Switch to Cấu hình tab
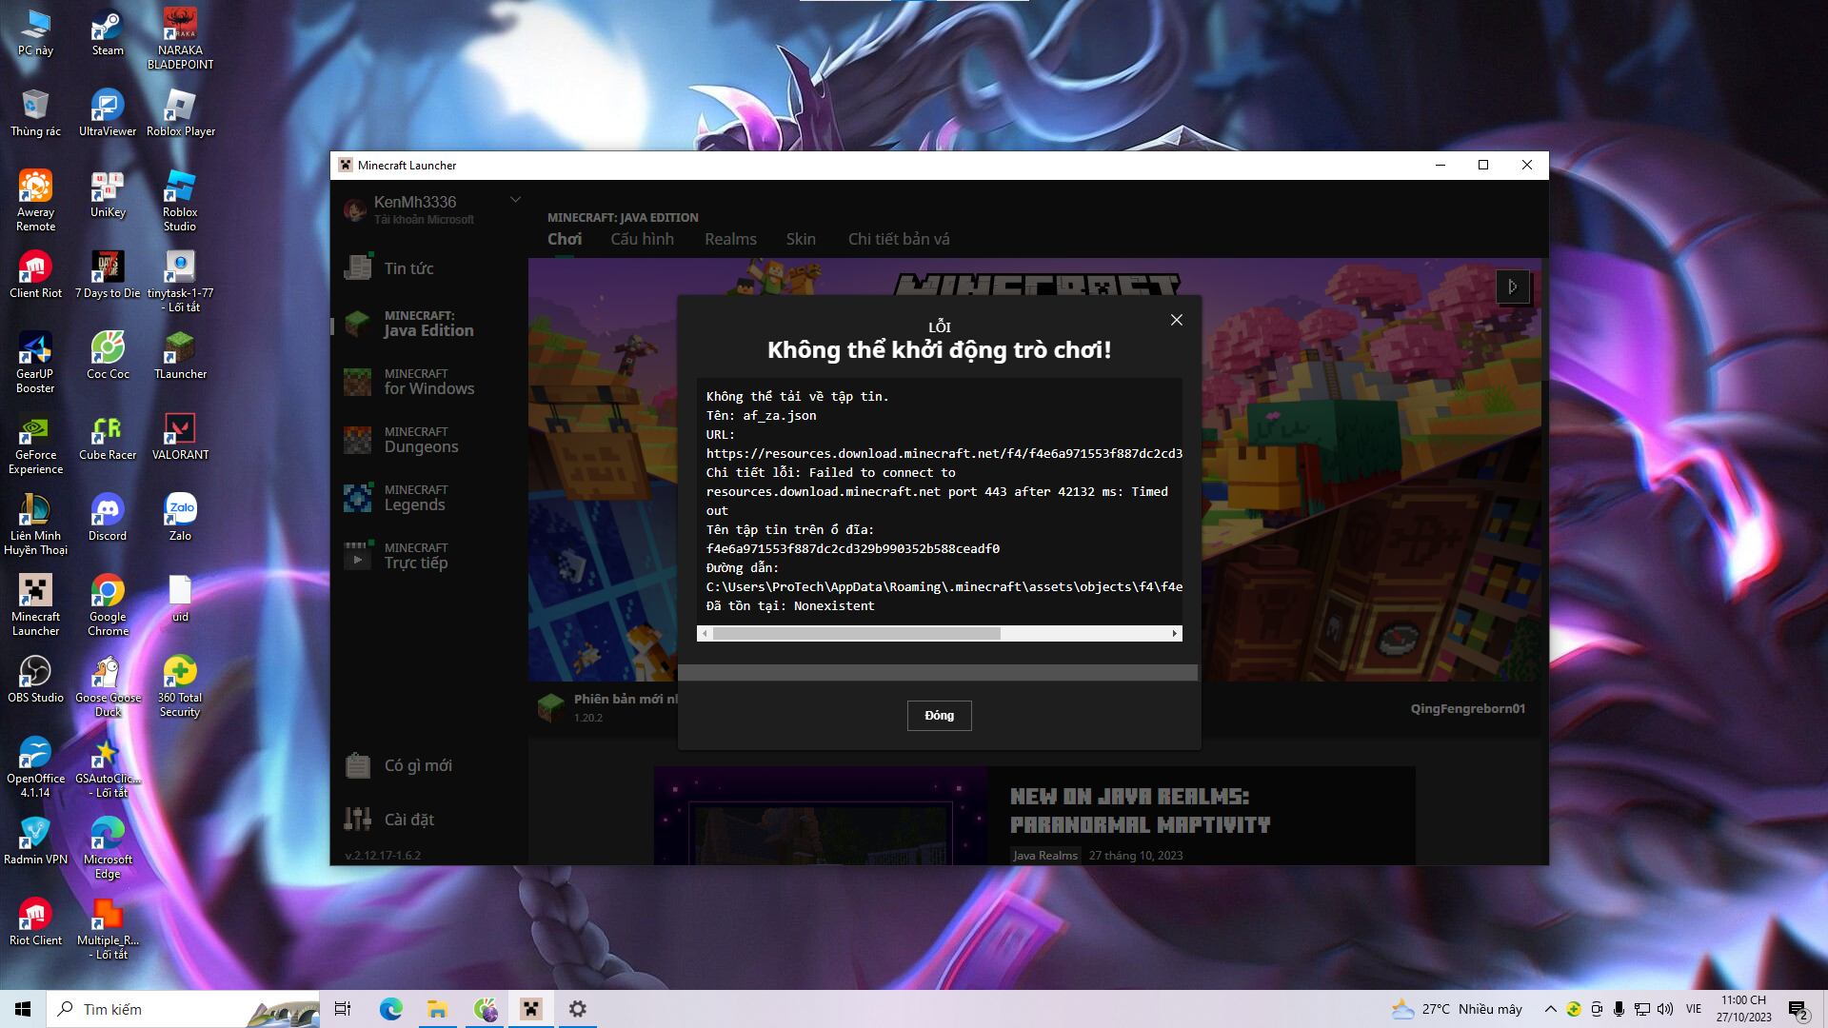 [642, 239]
